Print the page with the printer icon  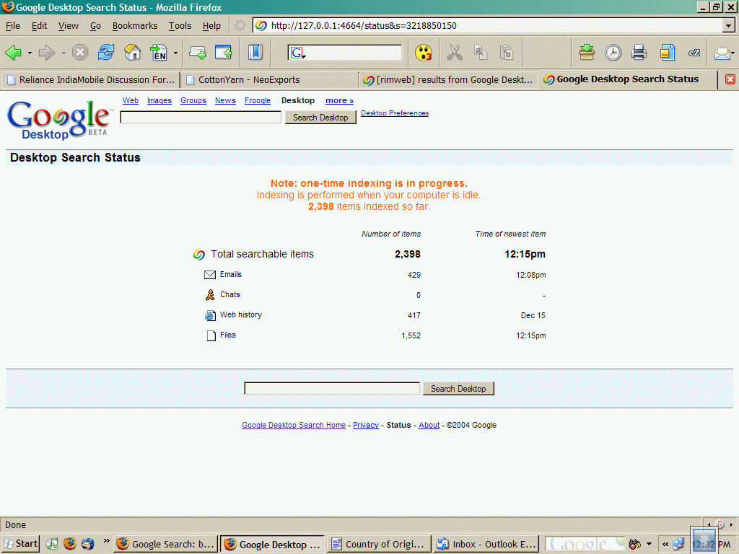(639, 52)
